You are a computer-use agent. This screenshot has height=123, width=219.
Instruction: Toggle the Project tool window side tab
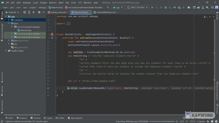[2, 15]
